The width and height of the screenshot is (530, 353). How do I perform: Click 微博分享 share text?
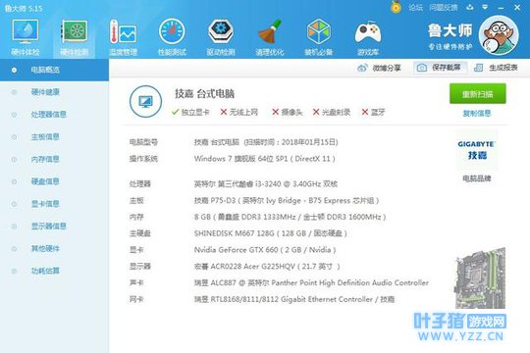(x=387, y=68)
